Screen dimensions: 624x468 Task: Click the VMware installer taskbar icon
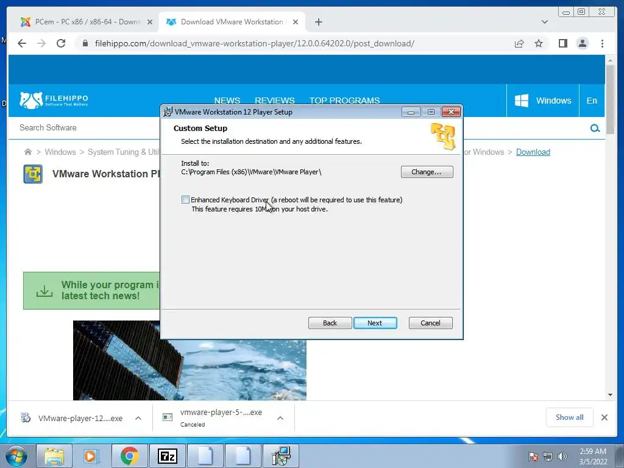click(281, 456)
